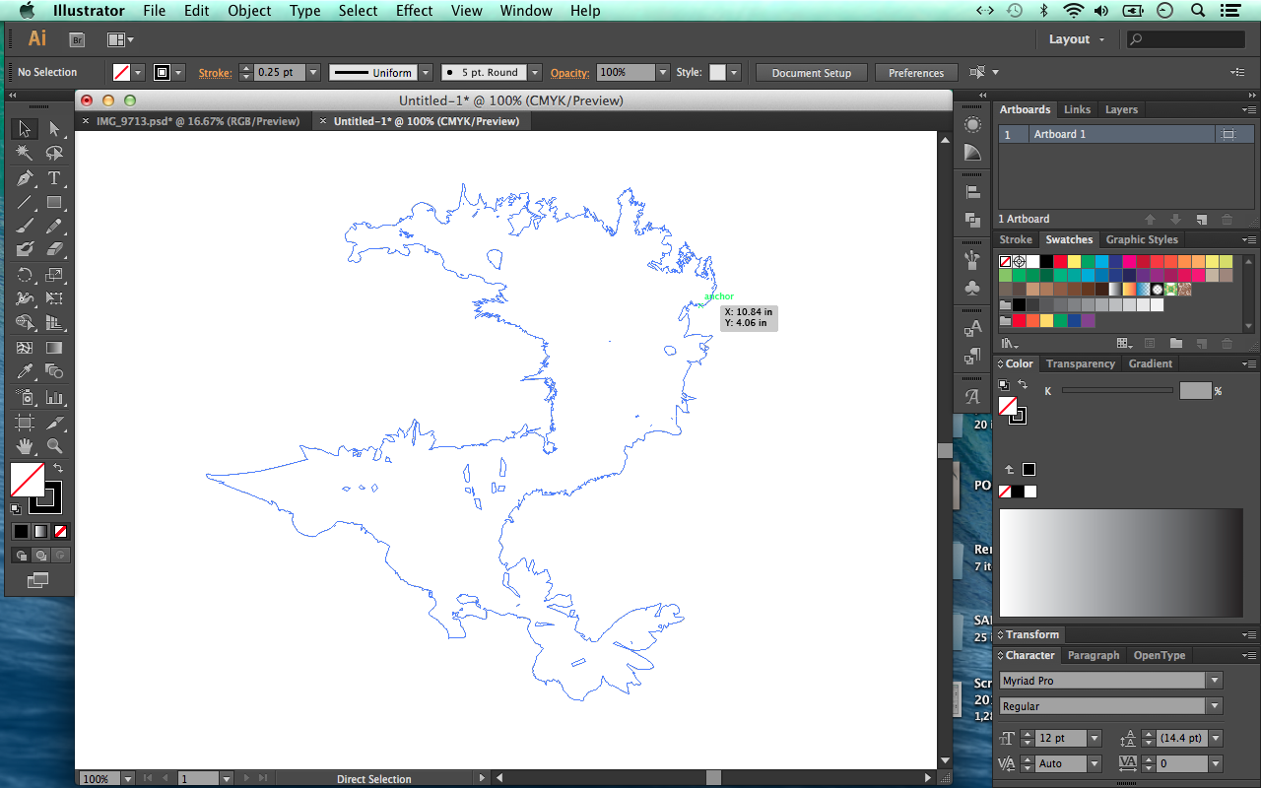Image resolution: width=1261 pixels, height=788 pixels.
Task: Open the Appearance panel from the dock
Action: coord(973,125)
